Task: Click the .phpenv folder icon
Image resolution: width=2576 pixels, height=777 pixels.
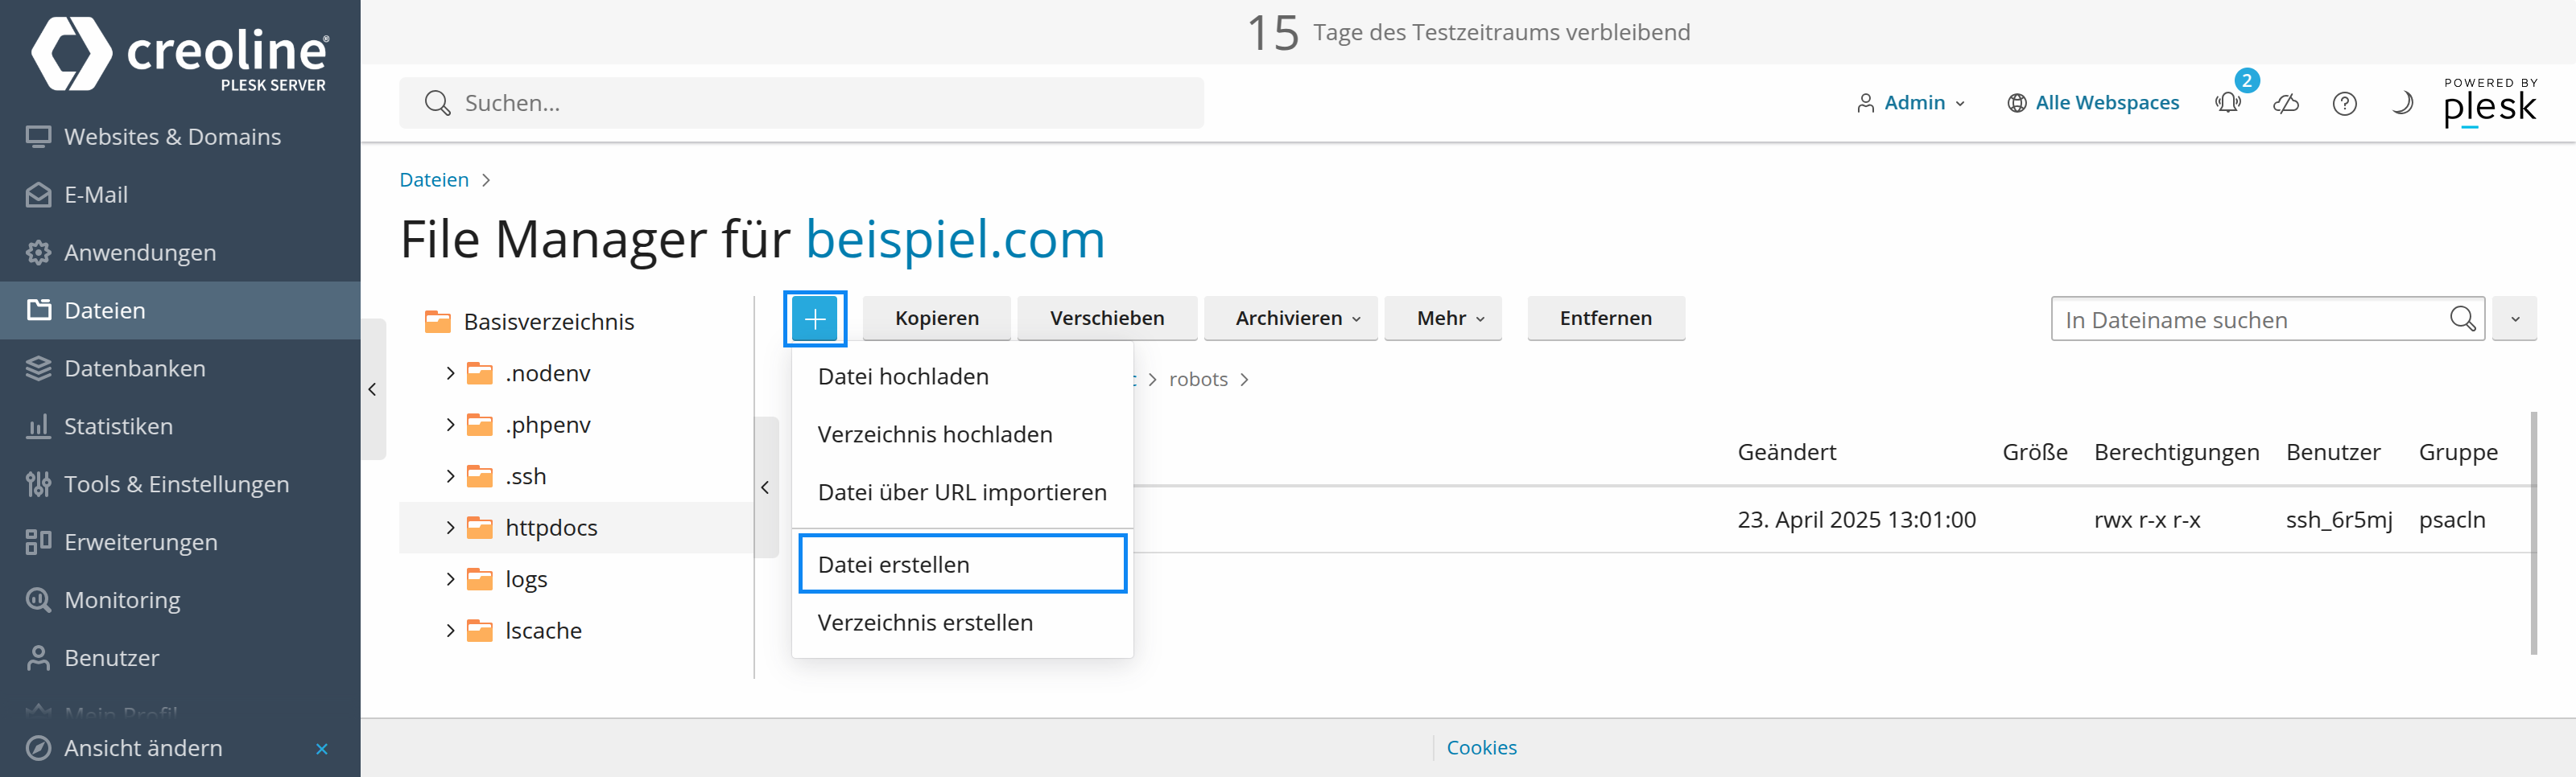Action: pos(480,425)
